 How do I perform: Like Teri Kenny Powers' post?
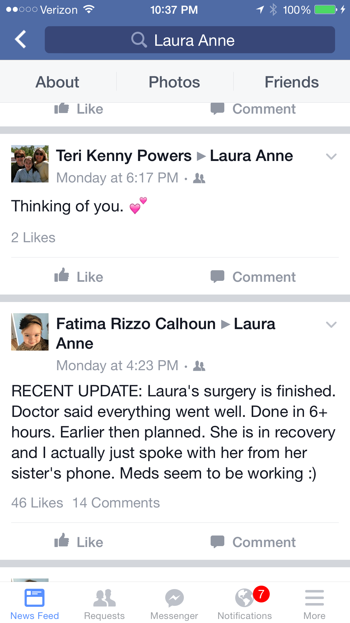point(62,276)
